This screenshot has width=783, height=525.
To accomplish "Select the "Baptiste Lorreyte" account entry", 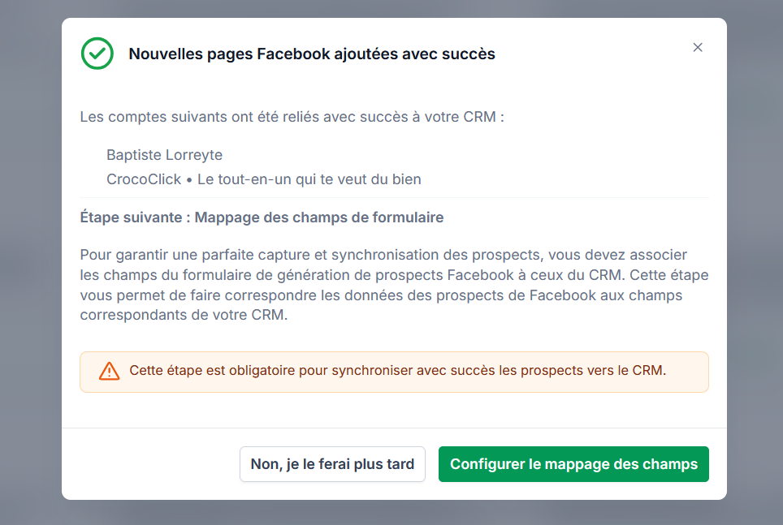I will tap(164, 155).
